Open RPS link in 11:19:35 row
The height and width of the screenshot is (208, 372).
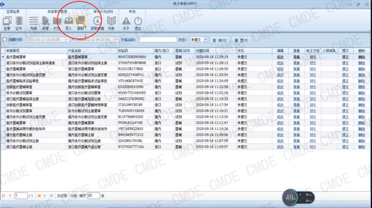(312, 99)
